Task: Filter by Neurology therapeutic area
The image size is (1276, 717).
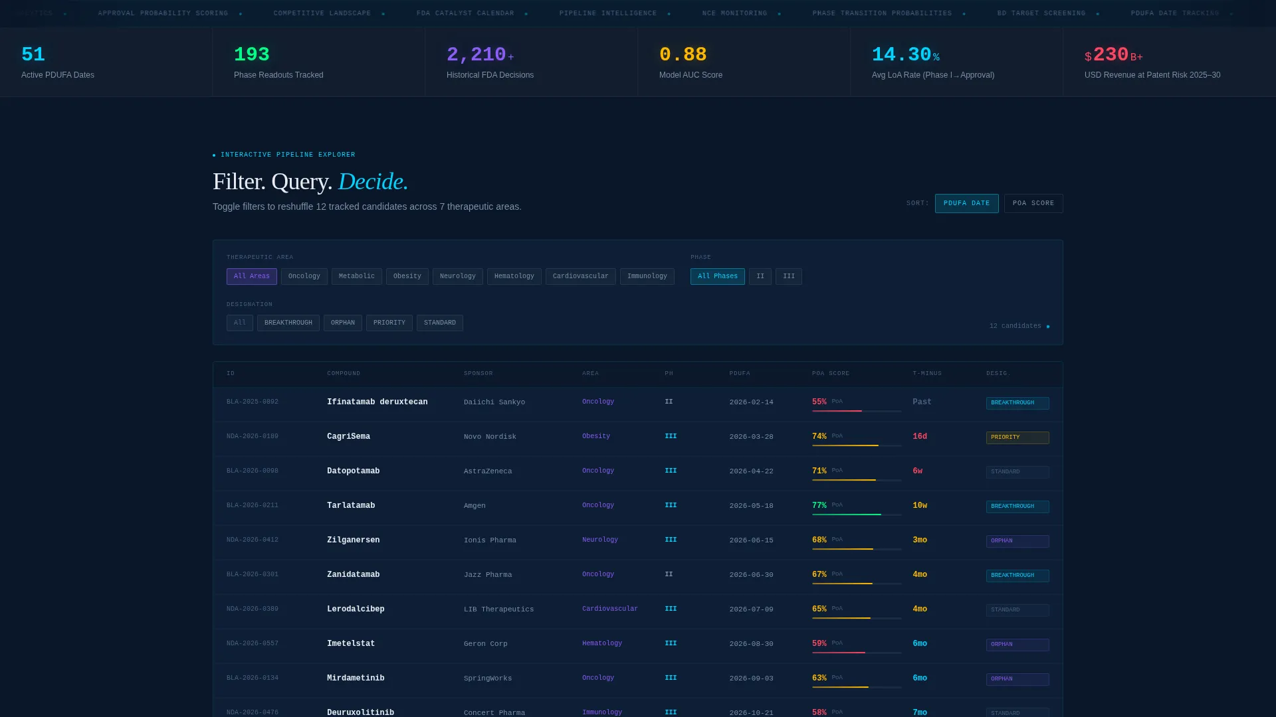Action: (457, 276)
